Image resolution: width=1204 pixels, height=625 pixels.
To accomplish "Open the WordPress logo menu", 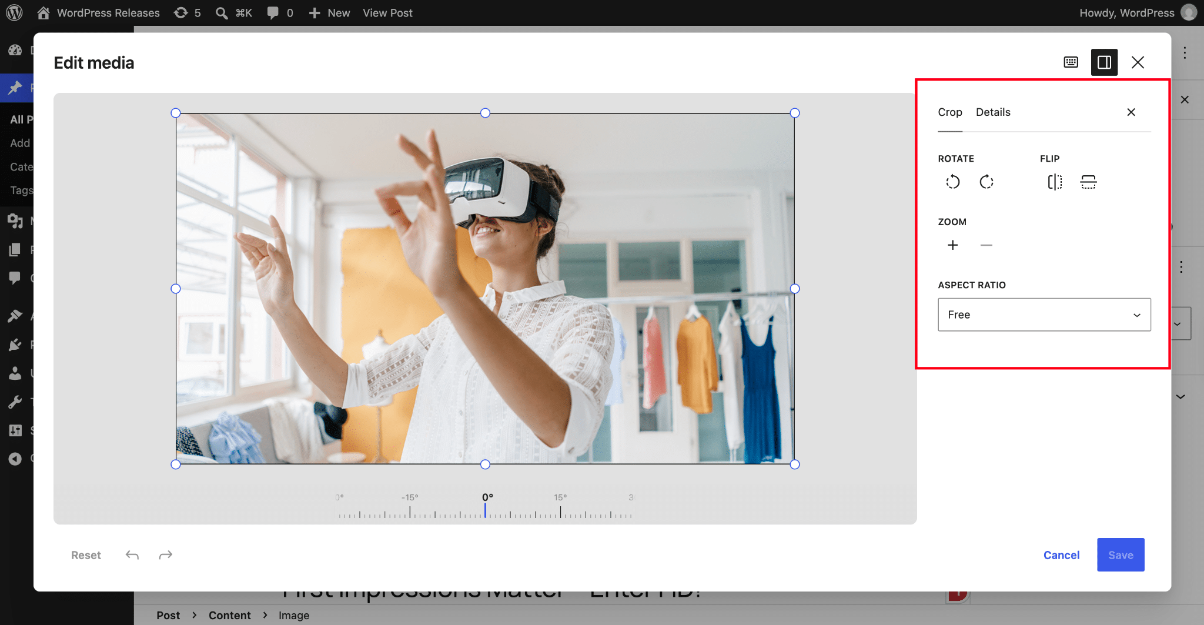I will pos(14,12).
